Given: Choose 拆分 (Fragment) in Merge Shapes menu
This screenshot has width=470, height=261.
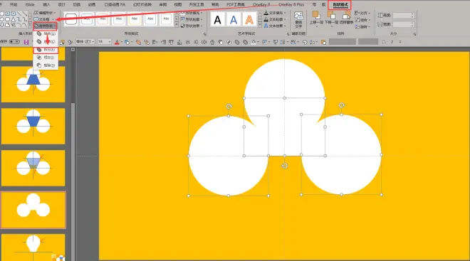Looking at the screenshot, I should (x=46, y=50).
